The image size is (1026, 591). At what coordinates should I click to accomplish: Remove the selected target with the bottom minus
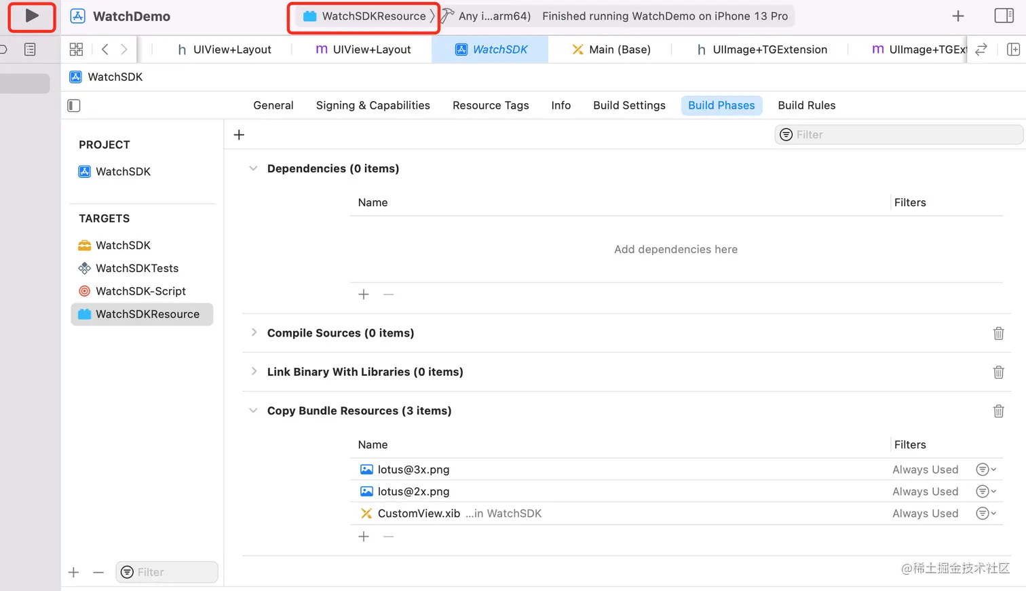(98, 573)
